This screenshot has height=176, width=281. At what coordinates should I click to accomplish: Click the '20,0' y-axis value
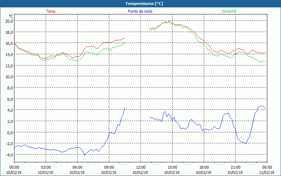pos(9,21)
